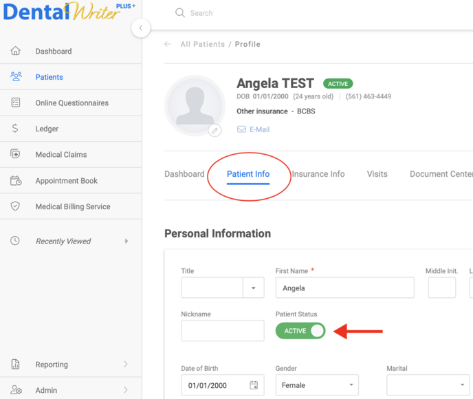Viewport: 473px width, 399px height.
Task: Expand the Recently Viewed list arrow
Action: pyautogui.click(x=126, y=241)
